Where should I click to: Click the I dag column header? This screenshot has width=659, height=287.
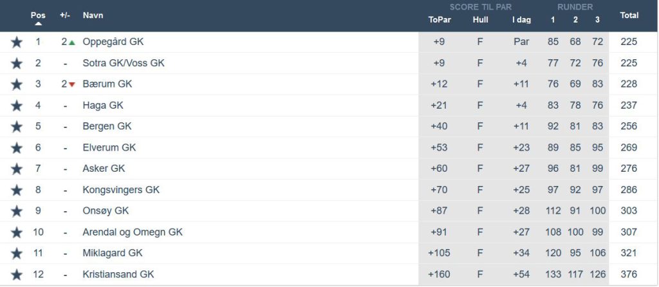pyautogui.click(x=521, y=19)
